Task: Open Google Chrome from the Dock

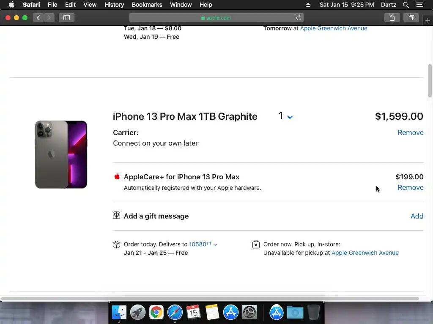Action: (156, 313)
